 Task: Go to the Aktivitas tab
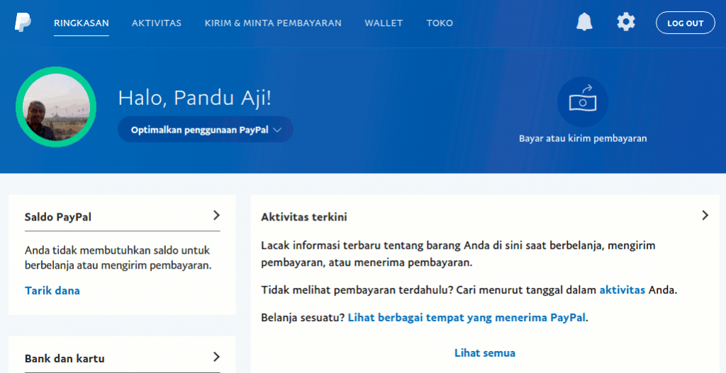(x=157, y=23)
